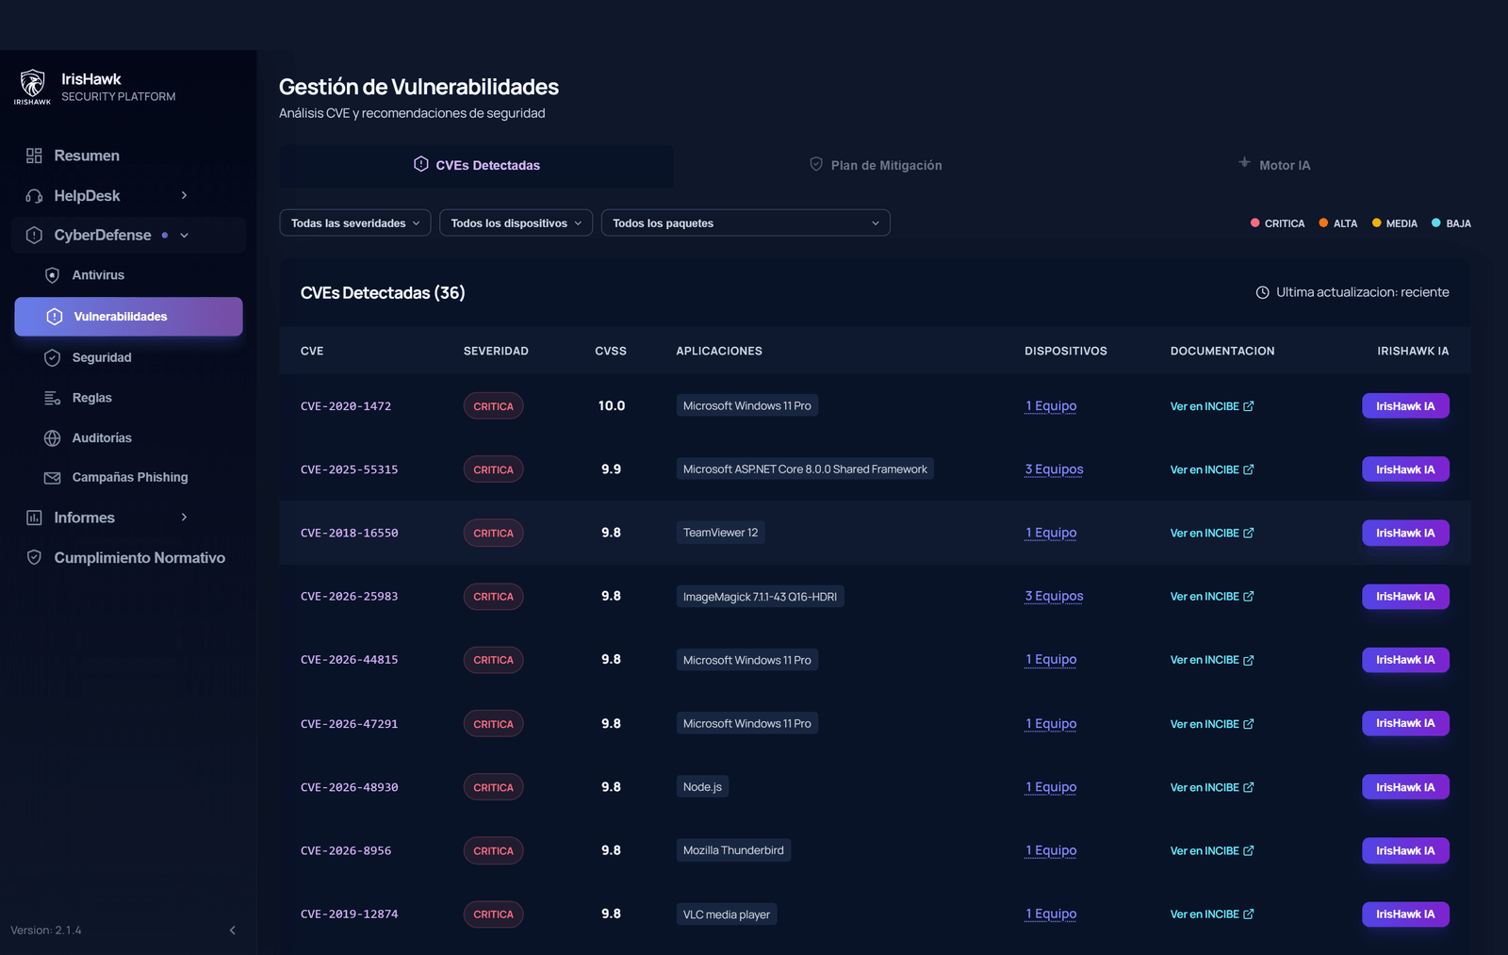
Task: Click the Reglas list-search icon
Action: click(53, 398)
